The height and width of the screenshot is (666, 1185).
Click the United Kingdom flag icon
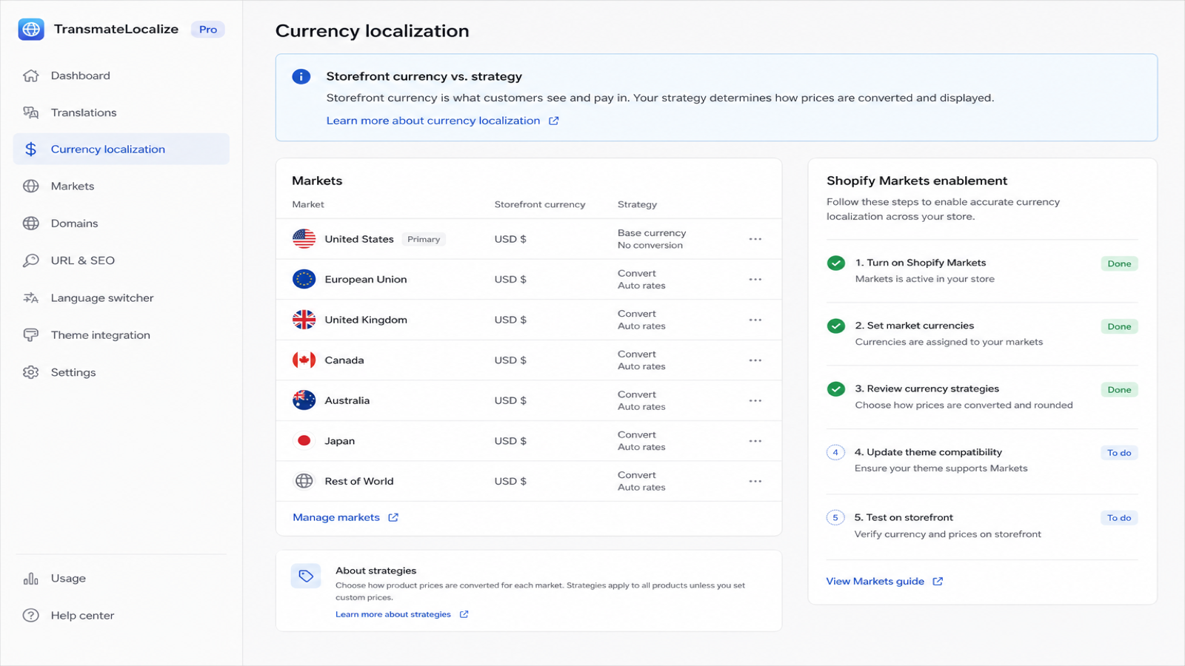pos(304,320)
